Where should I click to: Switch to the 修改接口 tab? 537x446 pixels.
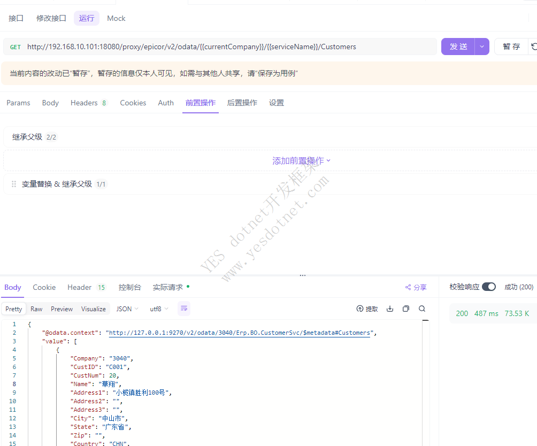point(51,19)
